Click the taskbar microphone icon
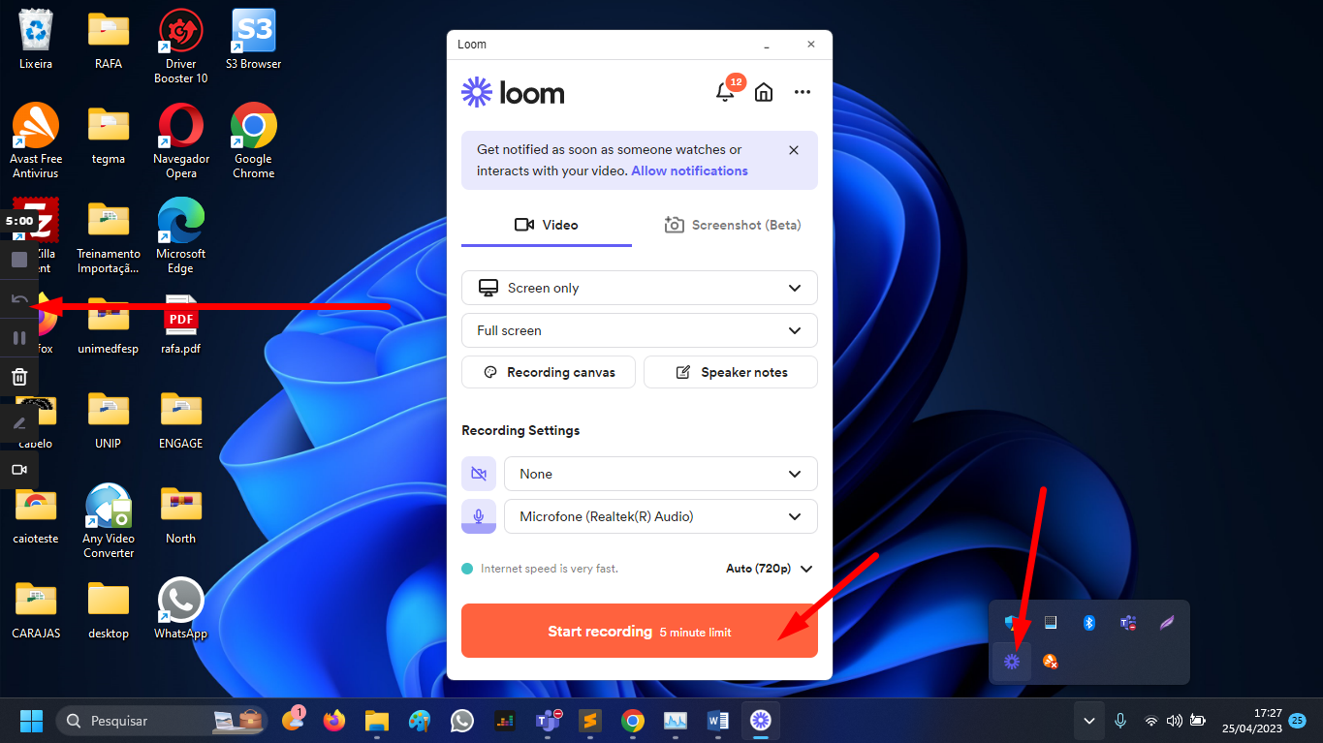Screen dimensions: 1323x743 pos(1120,721)
